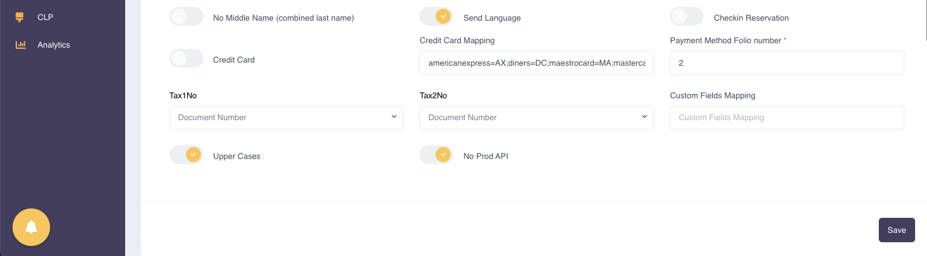Expand the Tax2No Document Number dropdown
This screenshot has height=256, width=927.
[536, 118]
